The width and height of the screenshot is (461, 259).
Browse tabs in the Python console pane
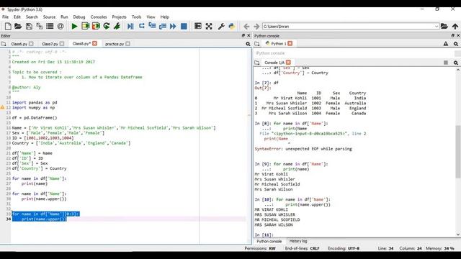point(257,44)
